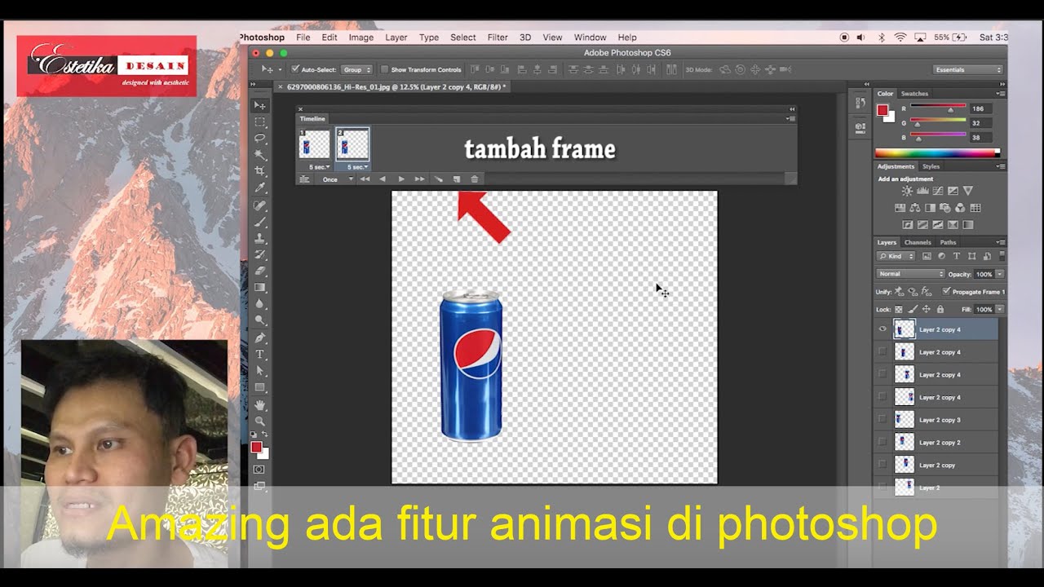
Task: Toggle the Auto-Select checkbox
Action: 295,69
